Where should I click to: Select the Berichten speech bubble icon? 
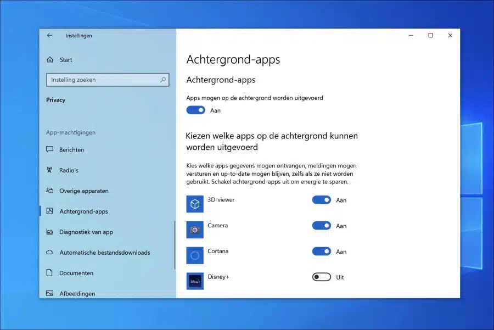pos(50,149)
